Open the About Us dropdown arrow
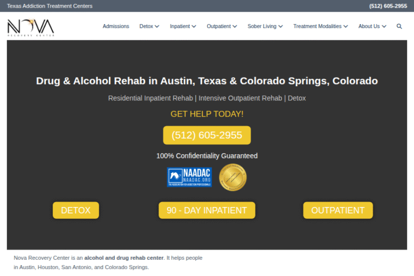This screenshot has height=276, width=414. [x=384, y=26]
